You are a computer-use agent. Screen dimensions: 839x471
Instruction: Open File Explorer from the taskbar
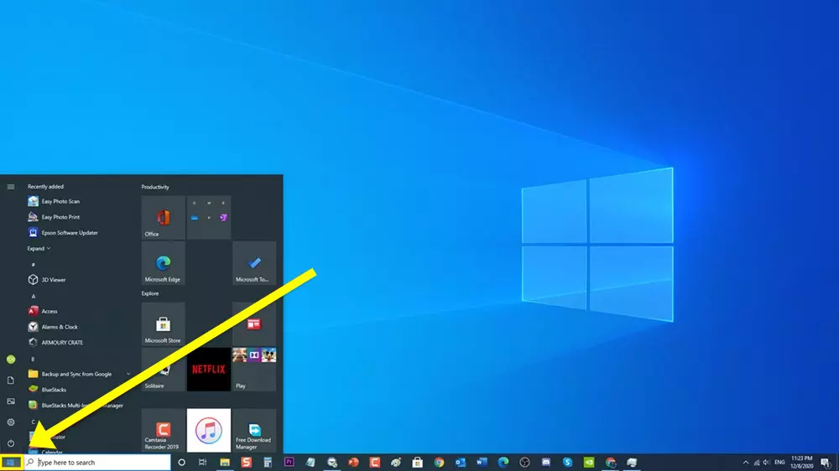point(225,463)
